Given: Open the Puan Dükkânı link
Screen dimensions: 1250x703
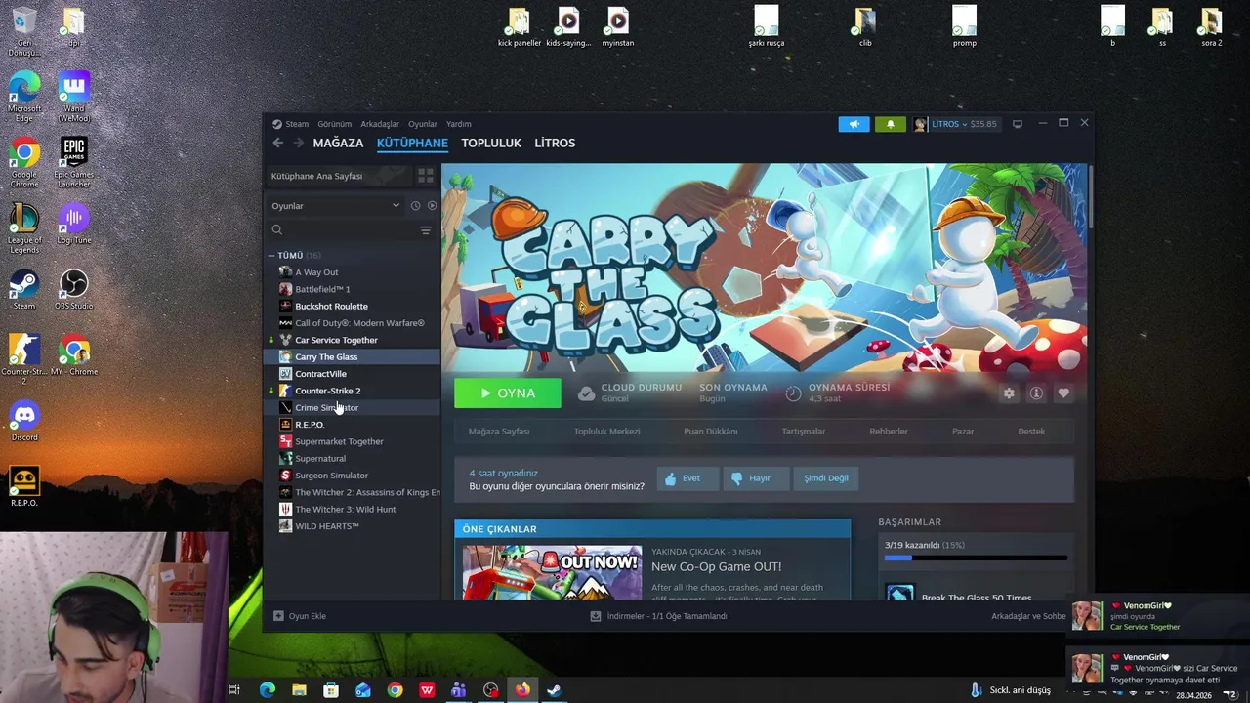Looking at the screenshot, I should [711, 432].
